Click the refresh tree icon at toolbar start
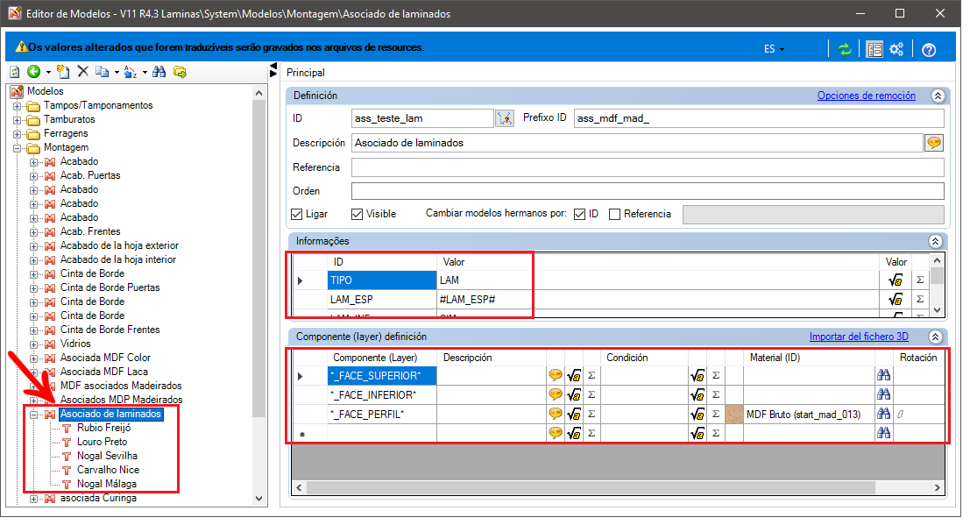The height and width of the screenshot is (532, 970). (x=15, y=72)
